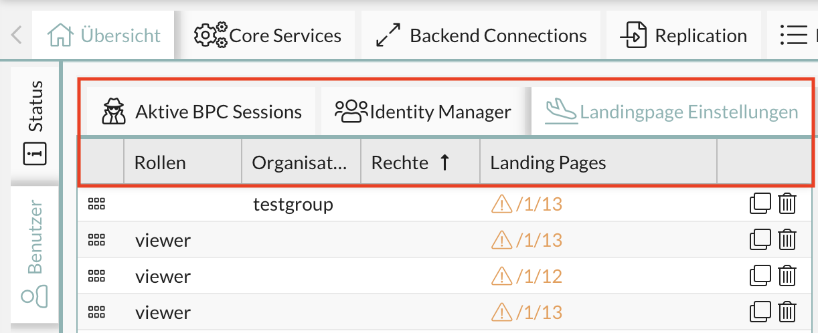Delete the /1/12 viewer row
818x333 pixels.
(x=787, y=275)
